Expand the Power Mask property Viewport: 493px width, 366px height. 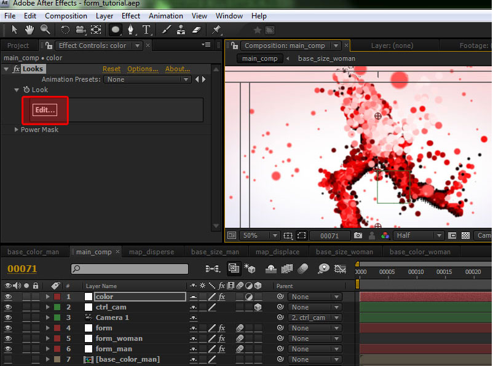pos(17,130)
